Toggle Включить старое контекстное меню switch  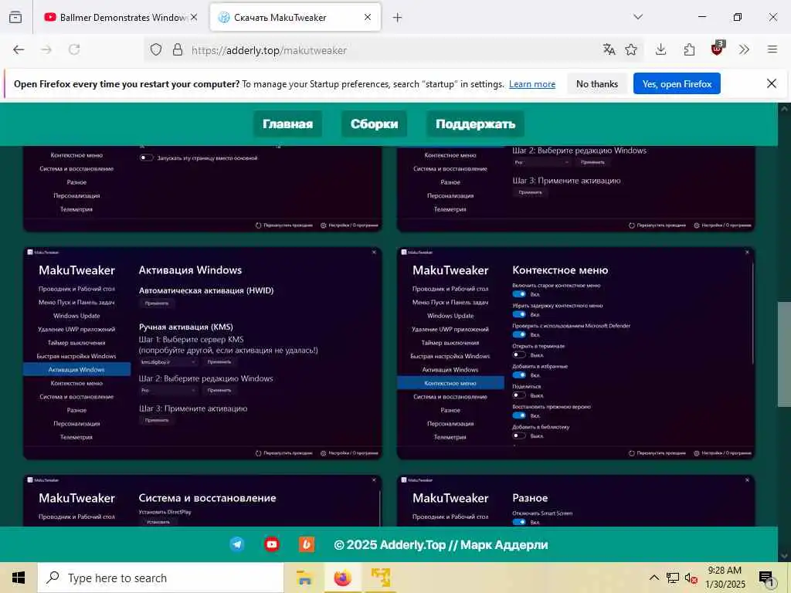coord(519,294)
